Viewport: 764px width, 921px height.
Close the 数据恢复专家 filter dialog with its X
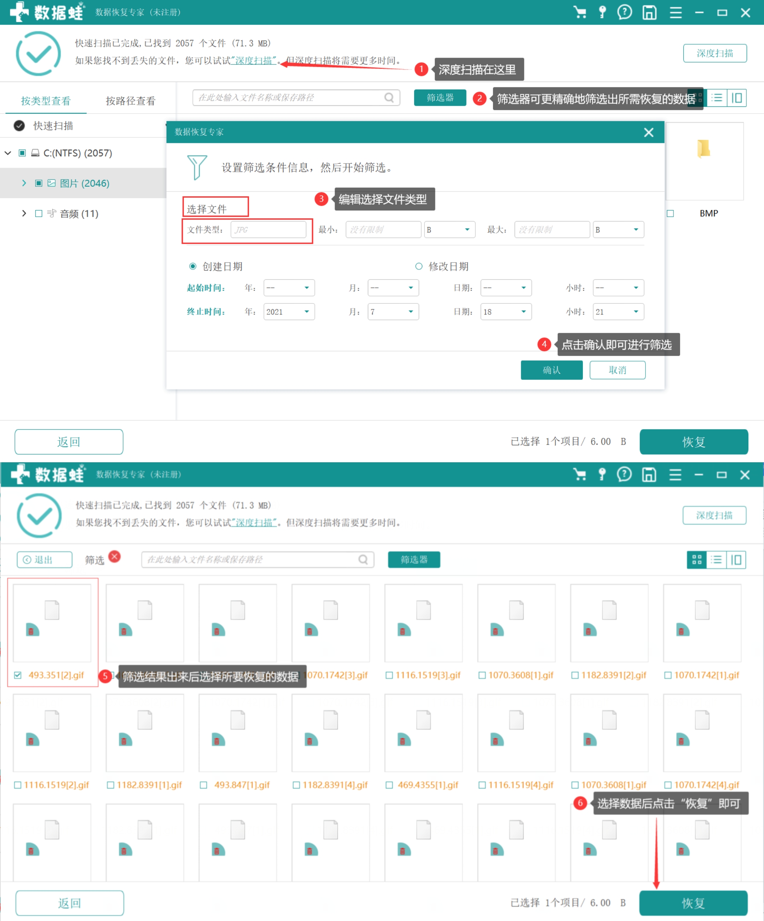[x=649, y=132]
